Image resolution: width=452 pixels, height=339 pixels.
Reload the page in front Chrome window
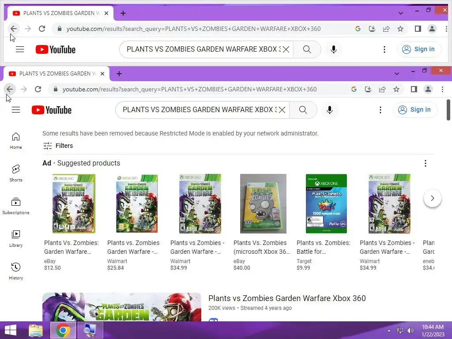pyautogui.click(x=38, y=89)
